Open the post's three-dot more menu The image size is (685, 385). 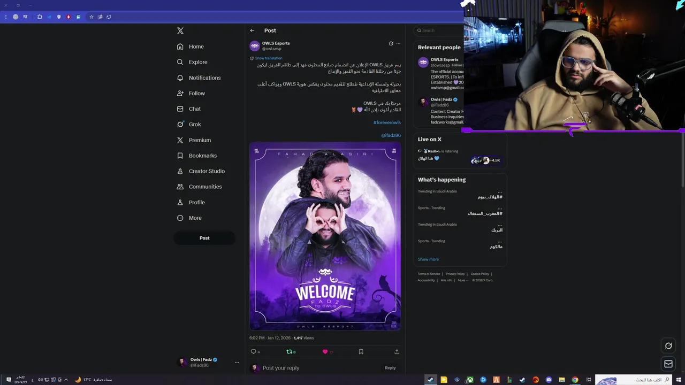coord(398,43)
